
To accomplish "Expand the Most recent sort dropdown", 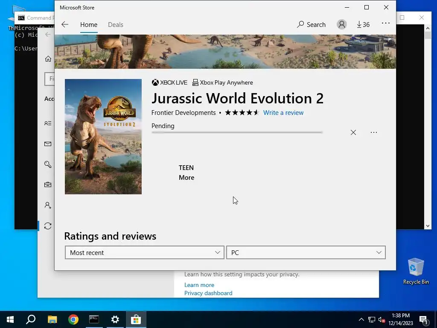I will [x=144, y=252].
